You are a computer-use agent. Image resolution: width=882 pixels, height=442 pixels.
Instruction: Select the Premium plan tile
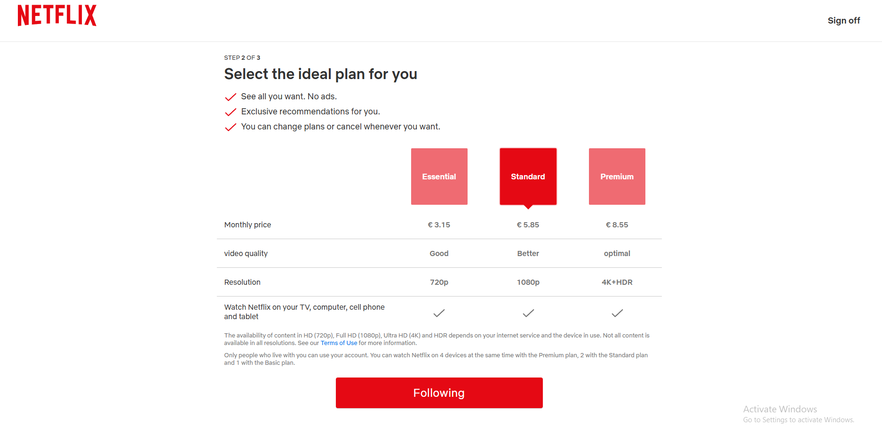click(617, 177)
